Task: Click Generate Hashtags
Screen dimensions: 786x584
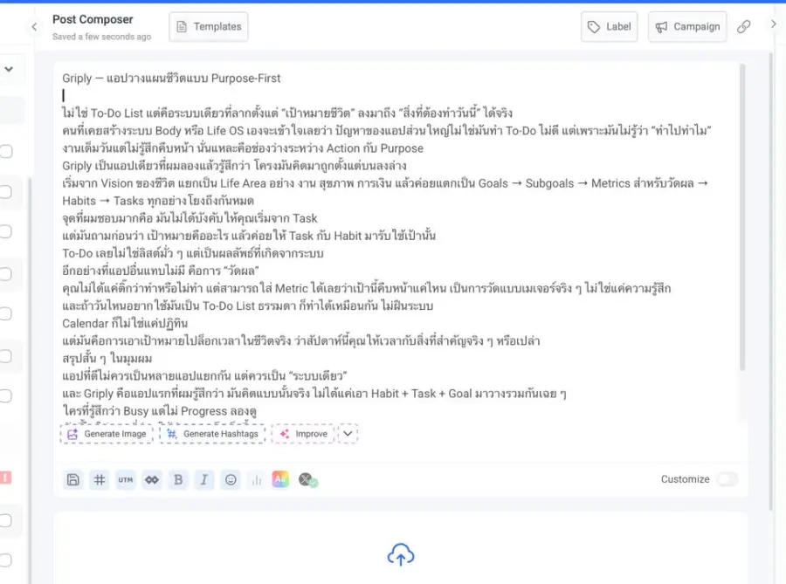Action: pyautogui.click(x=212, y=434)
